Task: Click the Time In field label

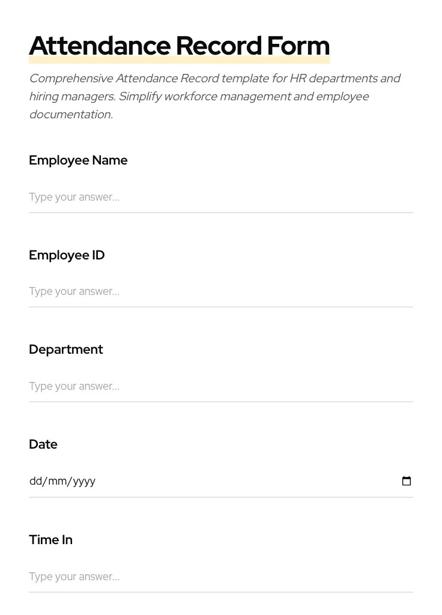Action: pyautogui.click(x=50, y=540)
